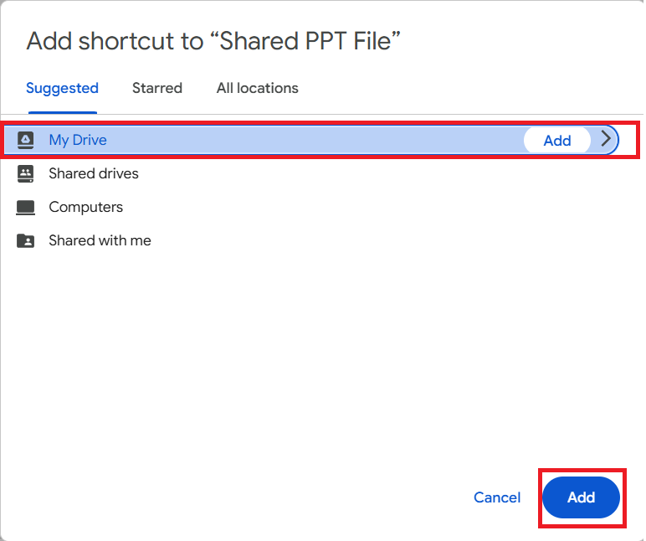Viewport: 646px width, 541px height.
Task: Select the Shared drives location
Action: click(x=94, y=173)
